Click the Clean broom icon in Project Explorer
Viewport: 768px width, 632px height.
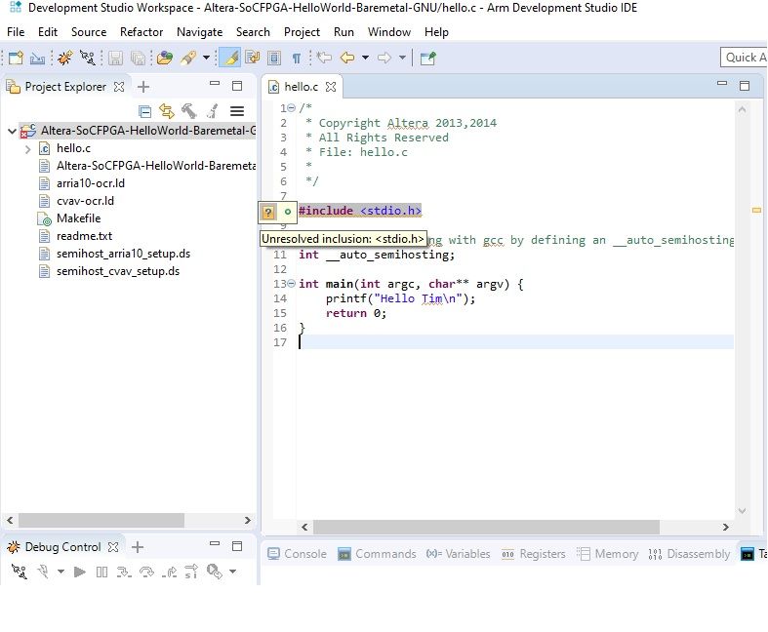click(x=212, y=111)
